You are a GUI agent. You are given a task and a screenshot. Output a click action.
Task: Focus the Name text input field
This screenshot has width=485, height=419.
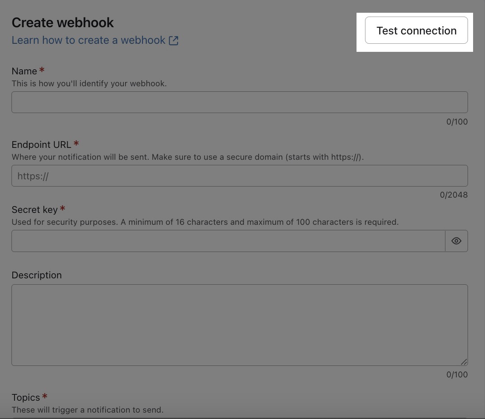click(x=239, y=102)
